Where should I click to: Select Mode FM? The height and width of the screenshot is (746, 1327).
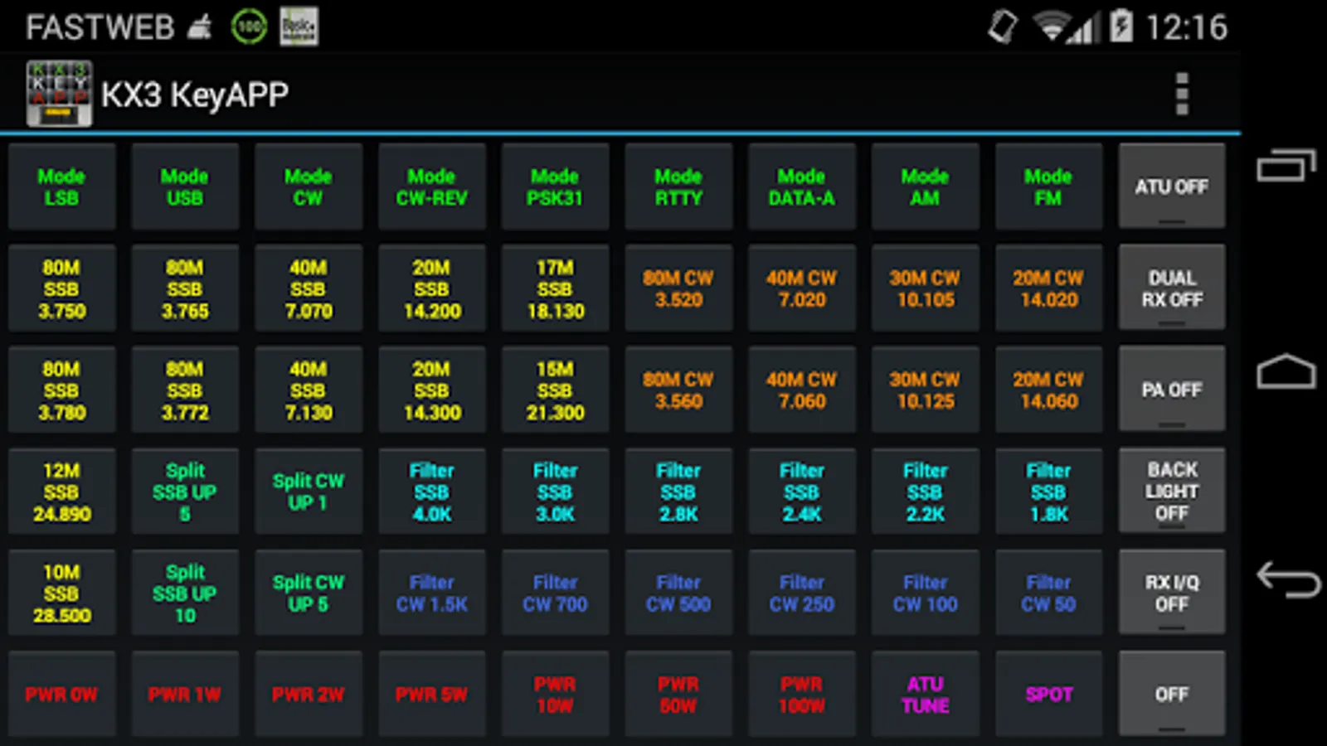point(1048,186)
